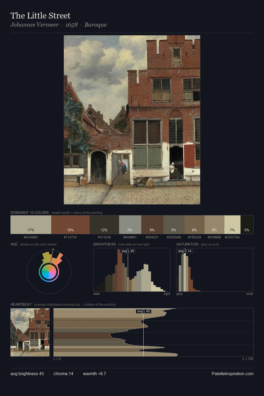Image resolution: width=264 pixels, height=396 pixels.
Task: Click the #97886B hex code label
Action: point(214,237)
